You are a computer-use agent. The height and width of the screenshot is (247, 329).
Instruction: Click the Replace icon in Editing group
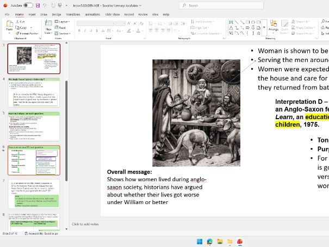[322, 28]
